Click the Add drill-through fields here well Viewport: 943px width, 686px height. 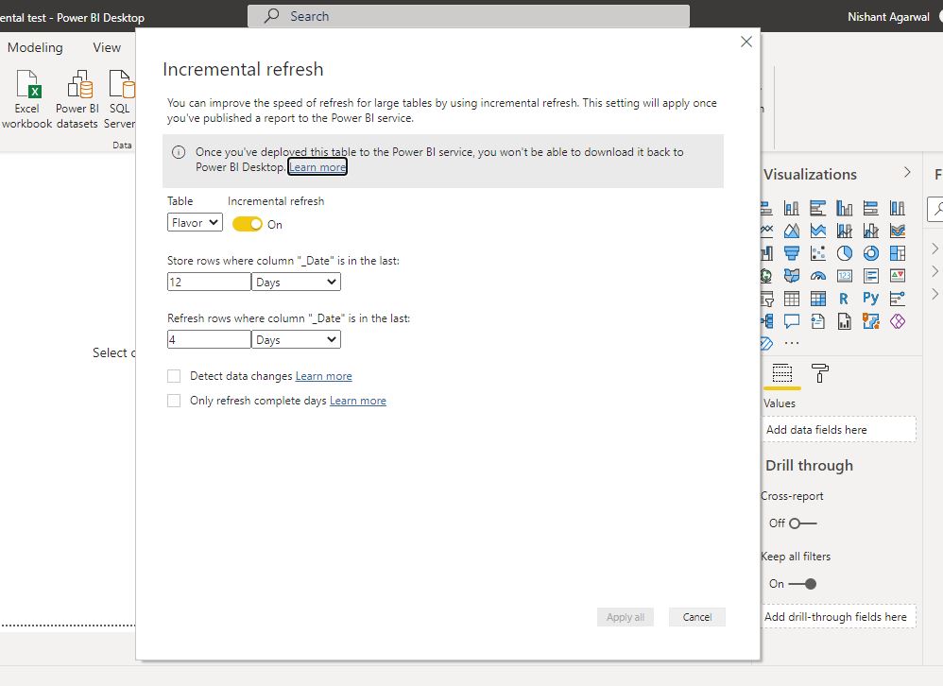click(839, 617)
